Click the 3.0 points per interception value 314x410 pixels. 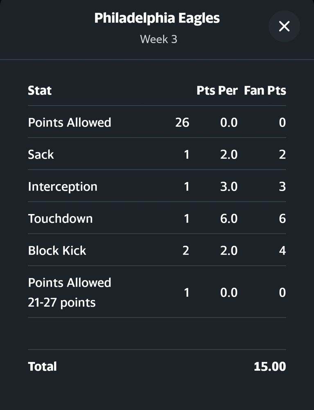pyautogui.click(x=228, y=186)
